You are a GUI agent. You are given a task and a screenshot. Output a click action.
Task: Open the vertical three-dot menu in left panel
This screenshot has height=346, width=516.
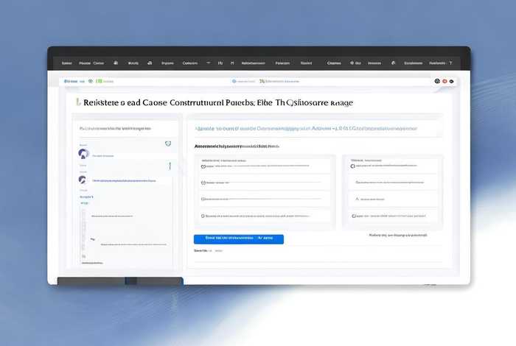pyautogui.click(x=170, y=167)
